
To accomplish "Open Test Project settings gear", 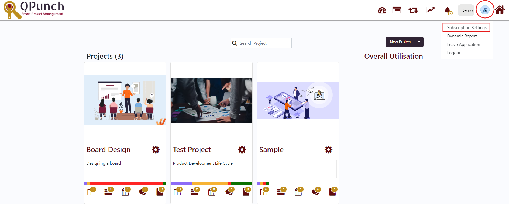I will pos(242,150).
